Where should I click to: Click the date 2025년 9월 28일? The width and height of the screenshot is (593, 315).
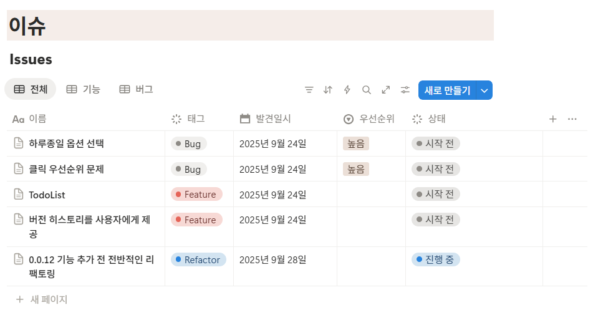click(272, 259)
